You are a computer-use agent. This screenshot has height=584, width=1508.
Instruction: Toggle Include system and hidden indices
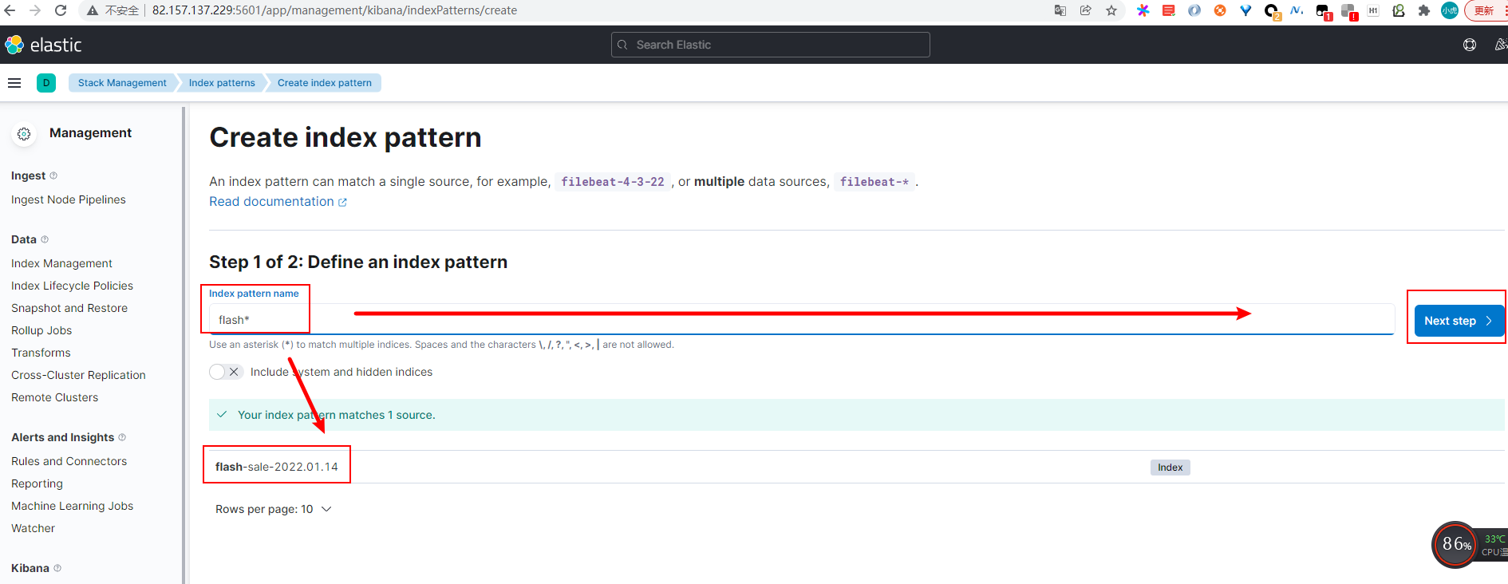pyautogui.click(x=226, y=372)
